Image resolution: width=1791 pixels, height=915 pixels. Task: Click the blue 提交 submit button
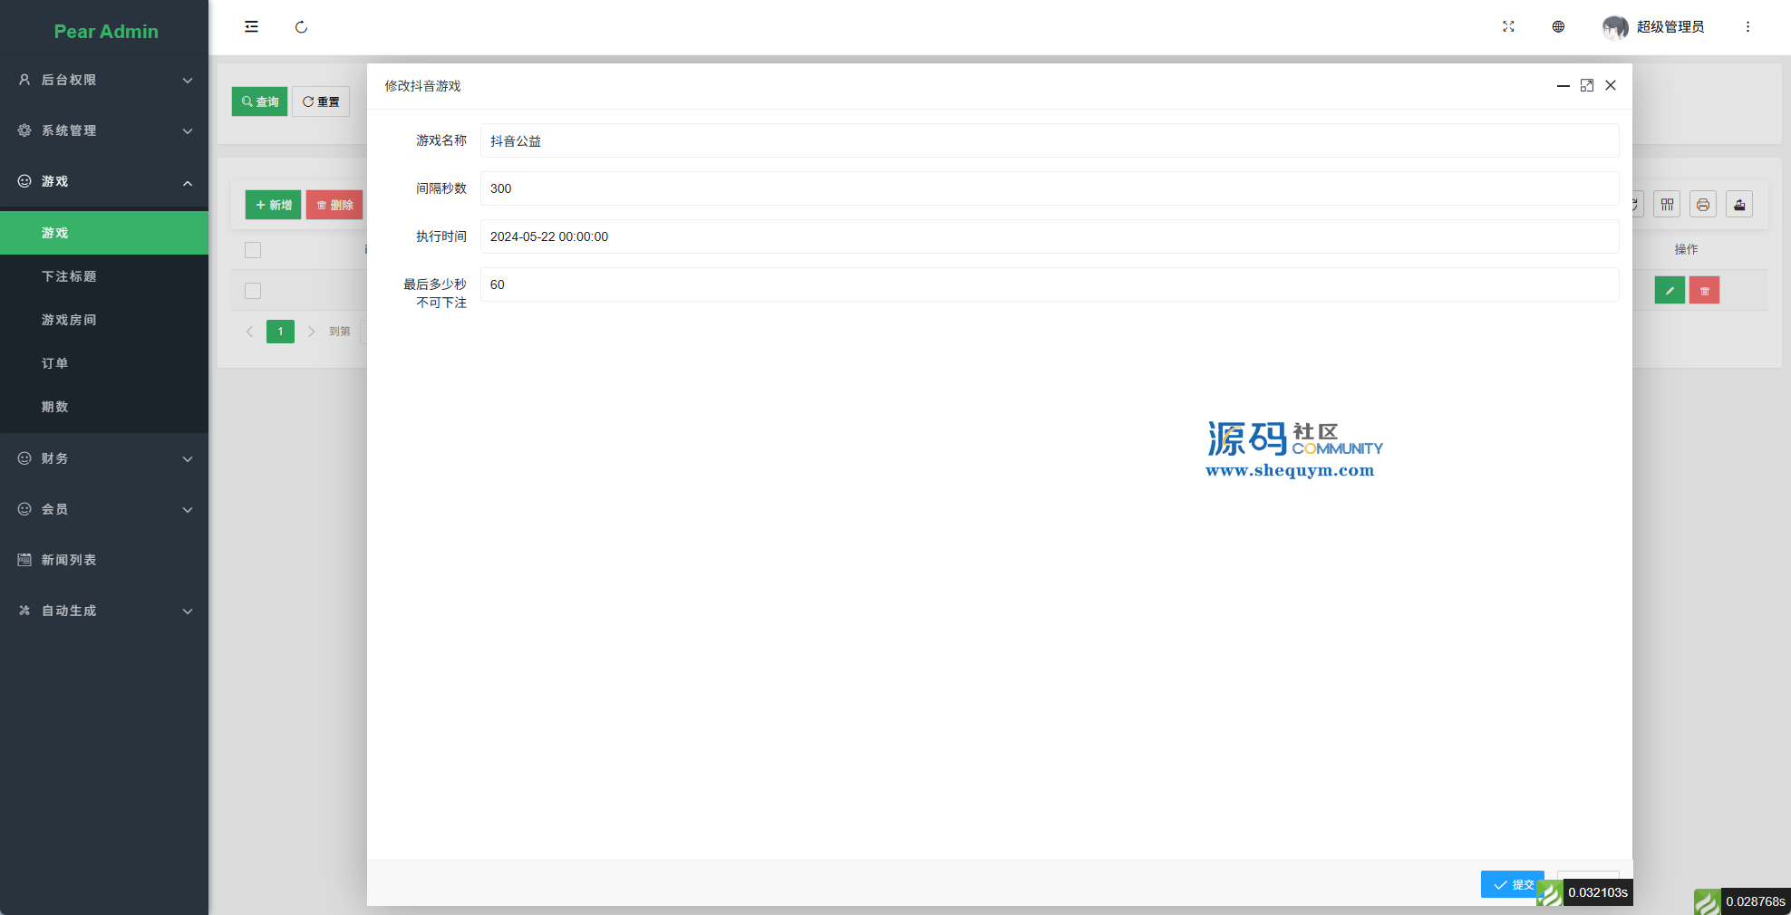[1511, 884]
